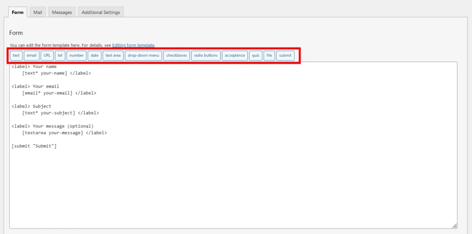Add a date field tag
472x234 pixels.
coord(94,55)
